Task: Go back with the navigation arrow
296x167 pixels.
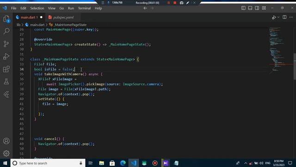Action: pos(145,8)
